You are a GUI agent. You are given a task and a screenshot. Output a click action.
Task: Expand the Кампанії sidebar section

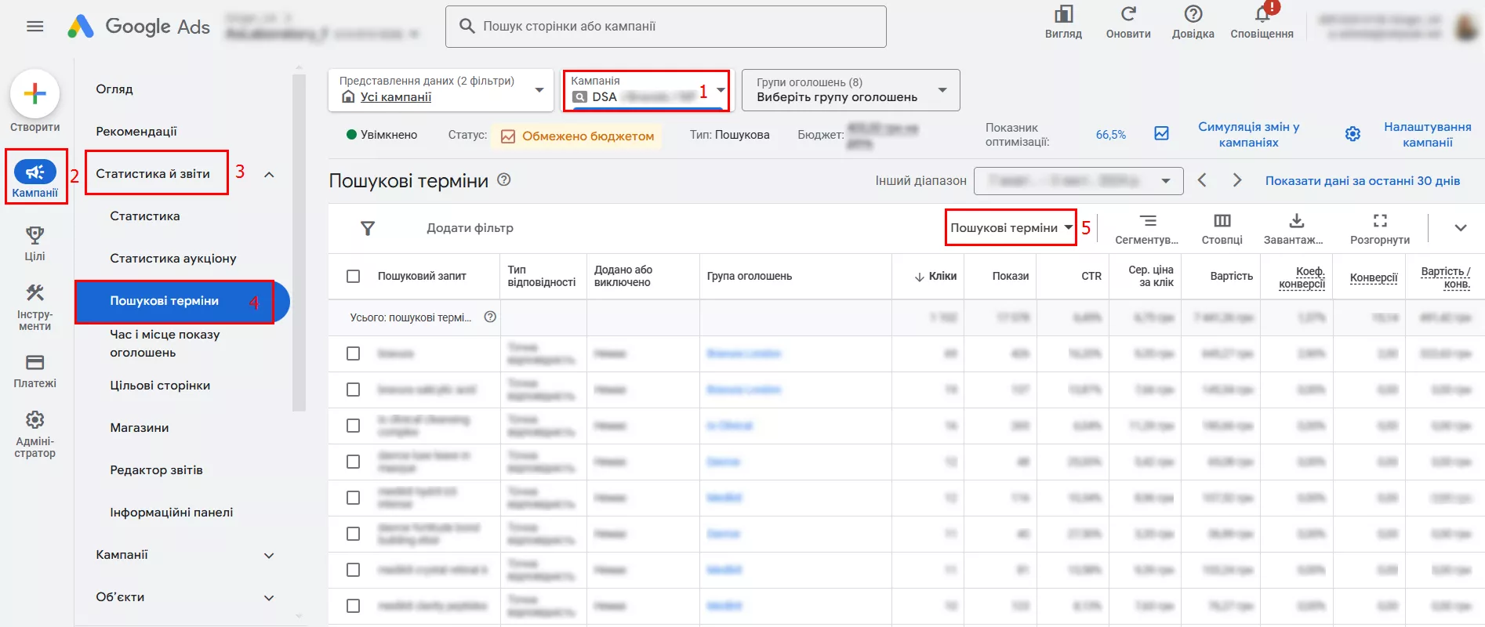pyautogui.click(x=269, y=555)
